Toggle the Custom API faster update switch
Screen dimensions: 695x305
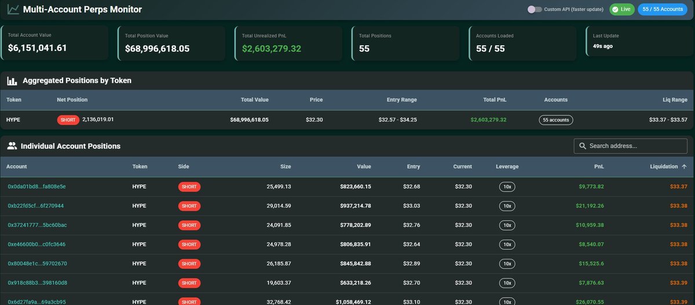[535, 10]
